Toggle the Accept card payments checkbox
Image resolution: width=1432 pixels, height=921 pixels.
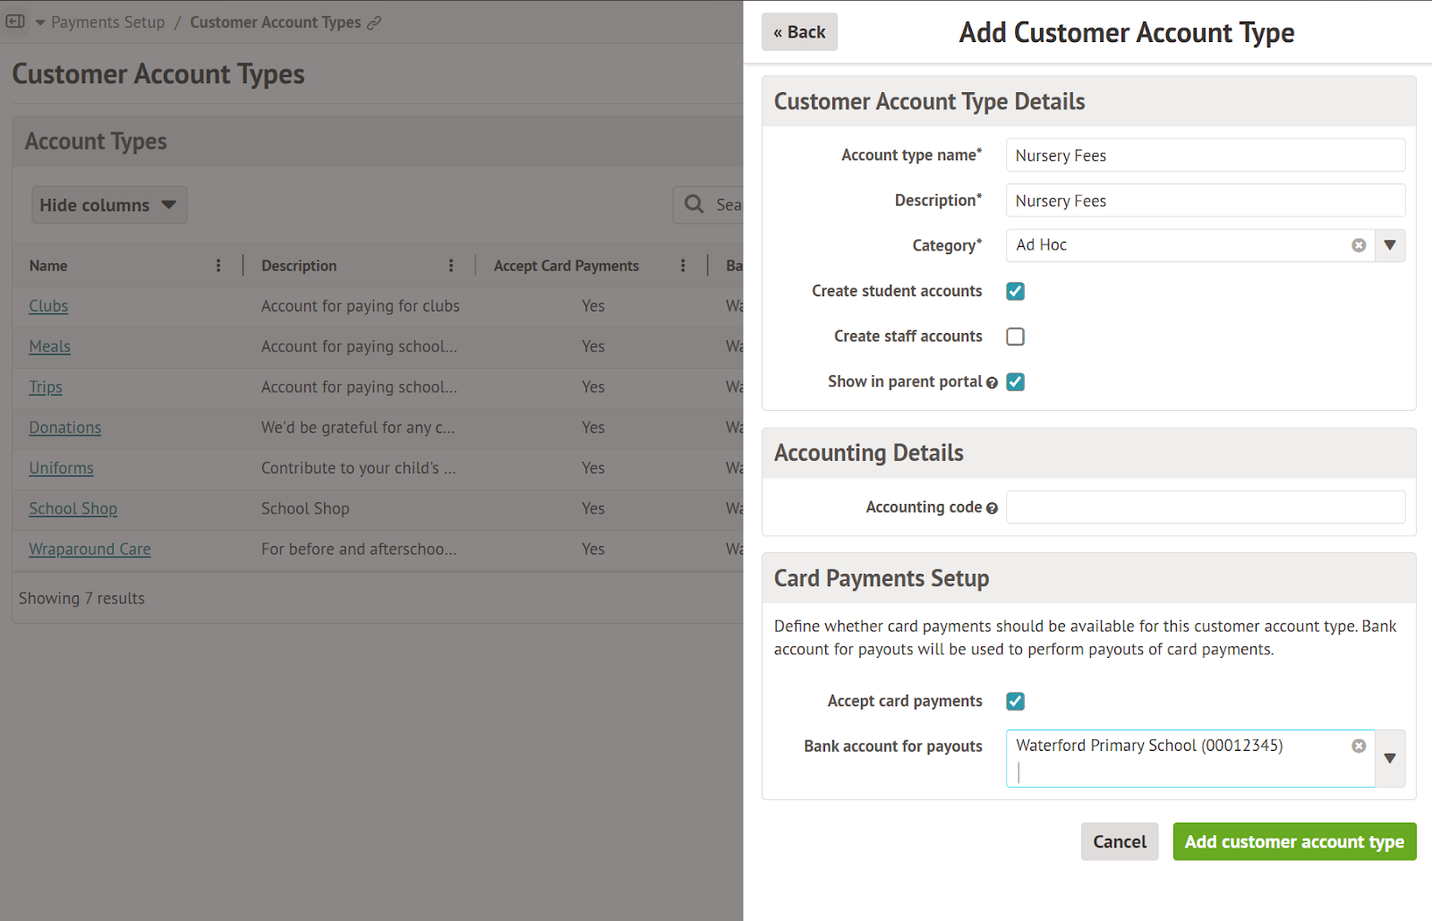[x=1015, y=701]
